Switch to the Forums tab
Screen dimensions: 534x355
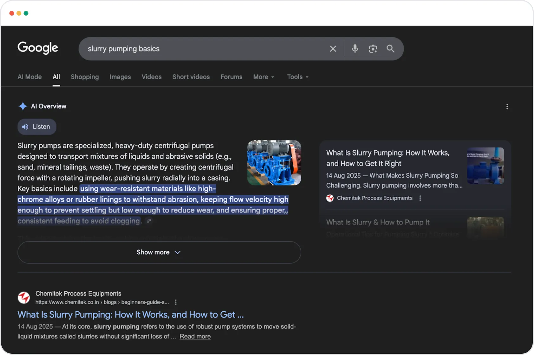231,77
